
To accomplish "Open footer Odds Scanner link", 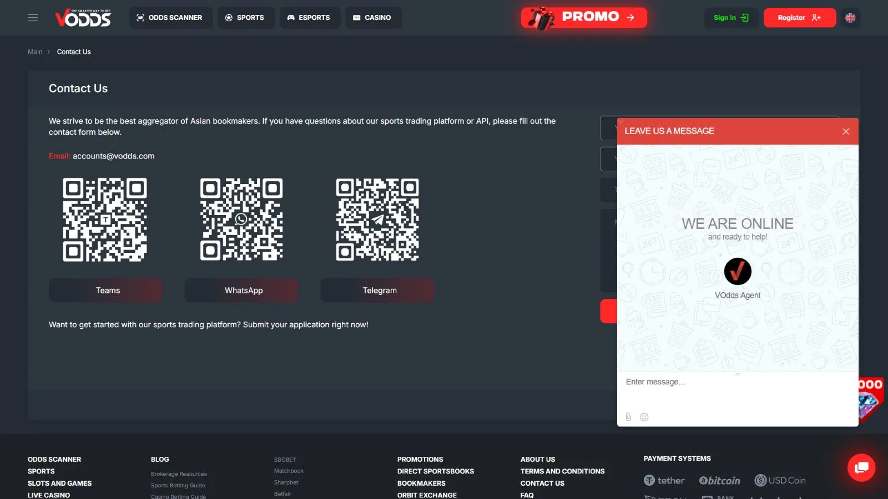I will (54, 460).
